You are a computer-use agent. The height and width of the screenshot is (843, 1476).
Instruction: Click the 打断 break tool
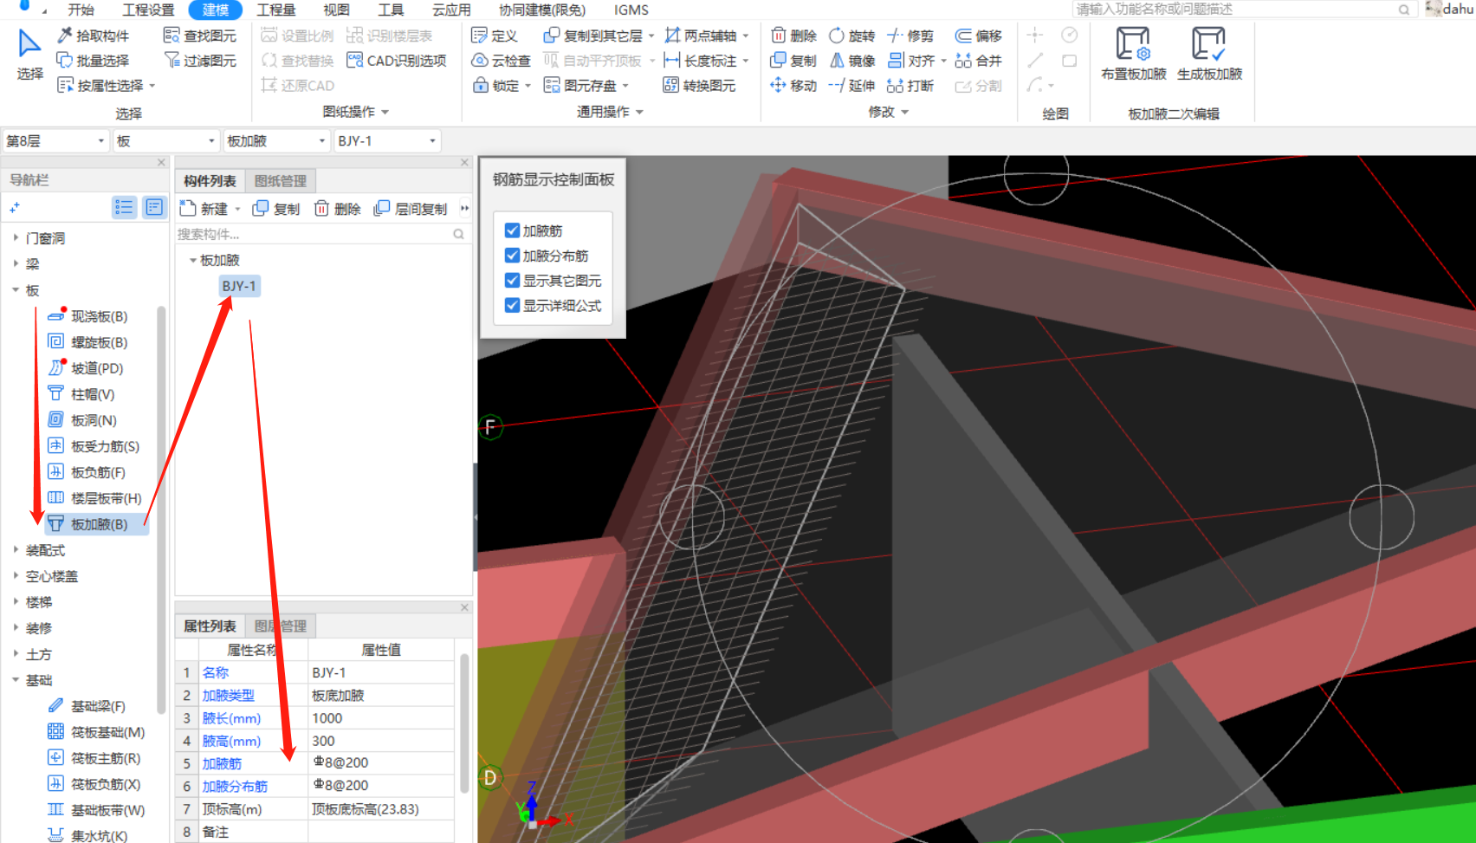(x=910, y=86)
